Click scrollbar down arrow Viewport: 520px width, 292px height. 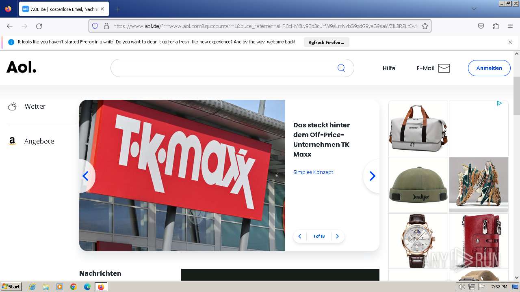(x=517, y=277)
